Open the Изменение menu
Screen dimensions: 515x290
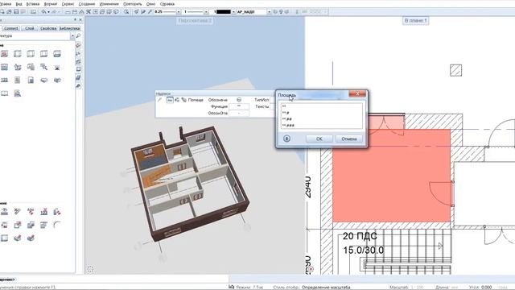(109, 4)
